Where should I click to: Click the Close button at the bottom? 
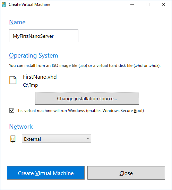[126, 173]
